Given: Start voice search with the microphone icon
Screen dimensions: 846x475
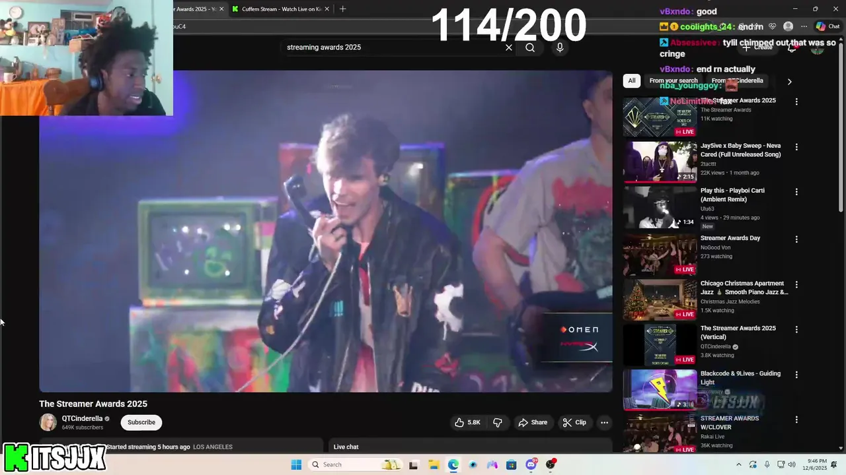Looking at the screenshot, I should [560, 47].
